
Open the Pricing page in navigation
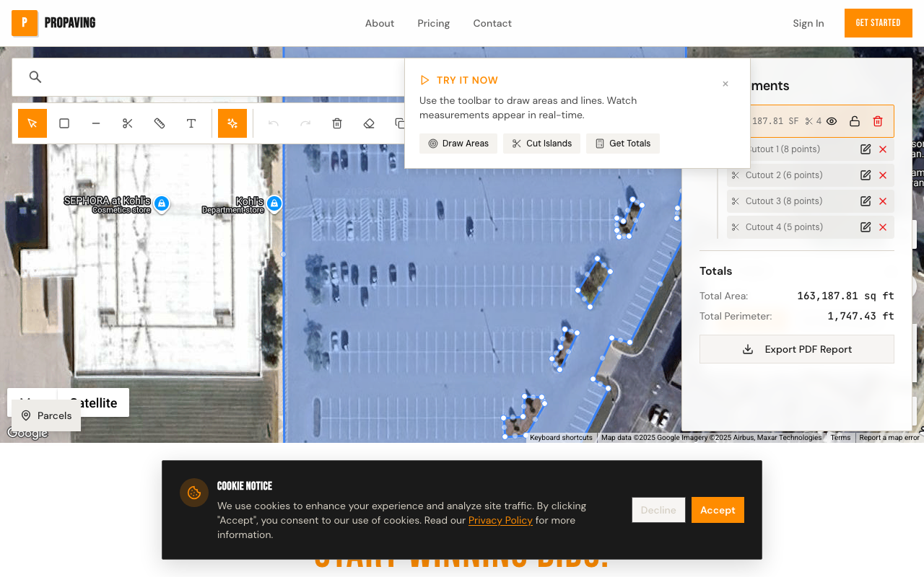click(433, 23)
